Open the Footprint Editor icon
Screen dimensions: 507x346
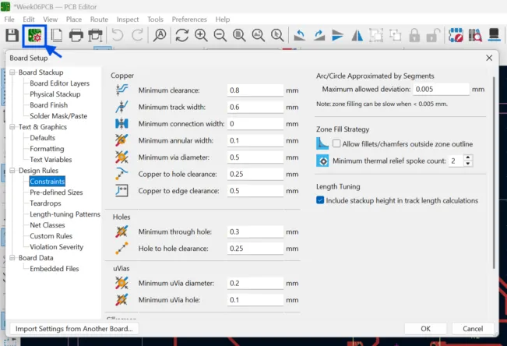pos(456,35)
